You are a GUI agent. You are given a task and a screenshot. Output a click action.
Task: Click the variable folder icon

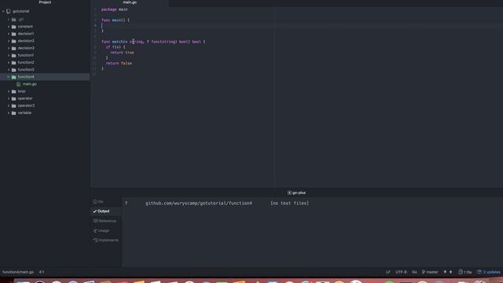pos(14,113)
